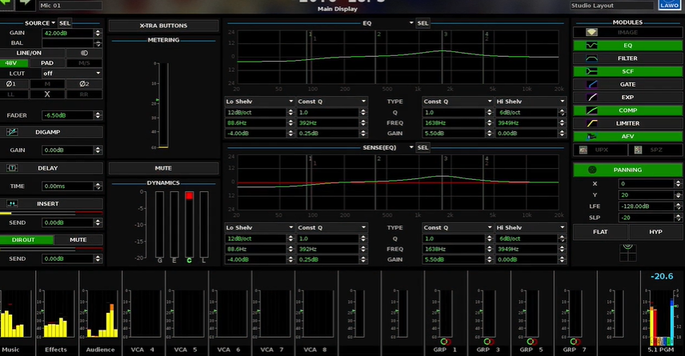
Task: Click the INSERT icon button
Action: [x=14, y=204]
